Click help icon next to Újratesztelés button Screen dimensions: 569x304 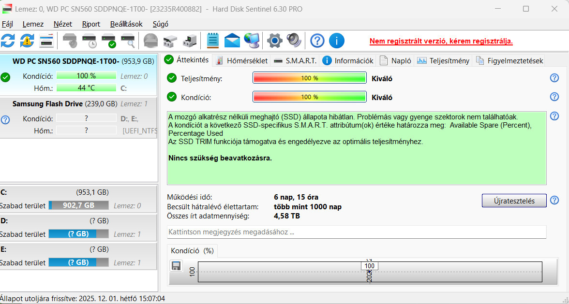(x=554, y=200)
